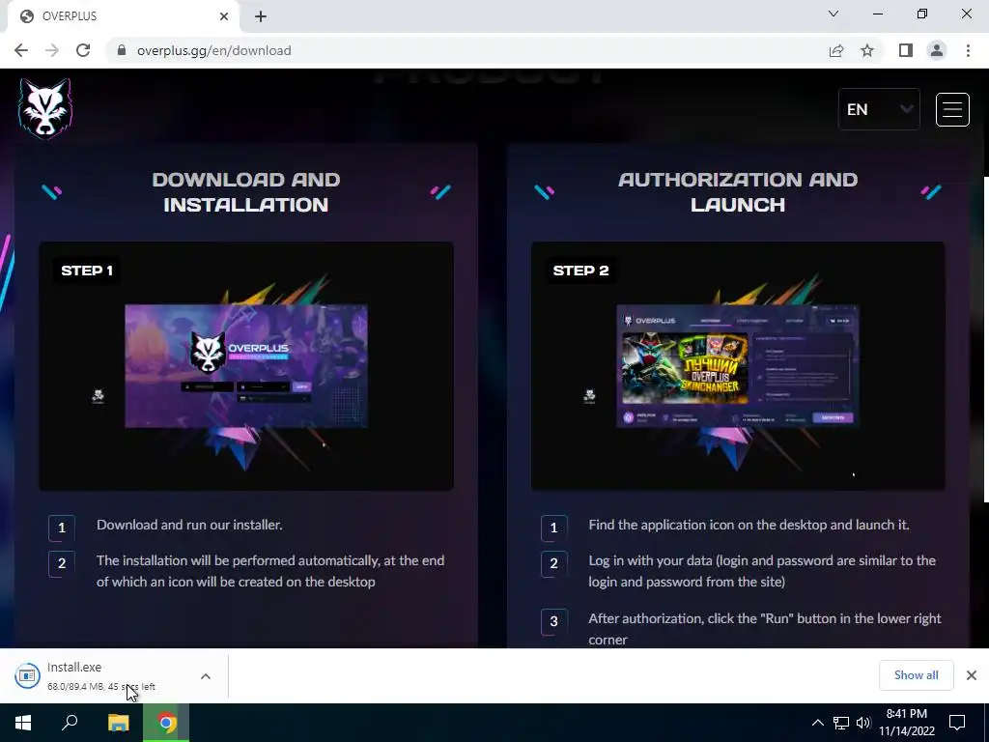Click the page vertical scrollbar
Viewport: 989px width, 742px height.
pyautogui.click(x=986, y=339)
